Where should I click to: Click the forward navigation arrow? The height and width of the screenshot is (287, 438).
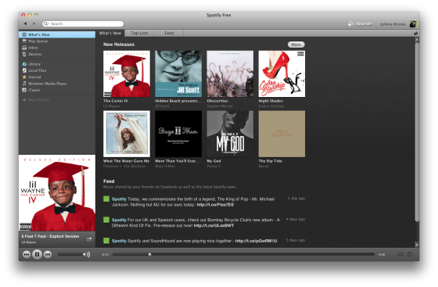point(34,23)
